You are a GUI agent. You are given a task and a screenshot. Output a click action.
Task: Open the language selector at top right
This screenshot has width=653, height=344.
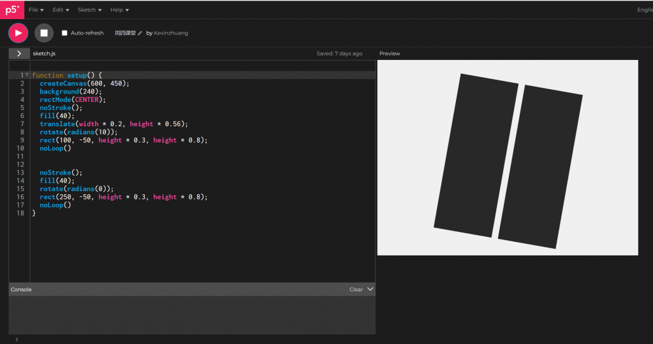pos(644,10)
